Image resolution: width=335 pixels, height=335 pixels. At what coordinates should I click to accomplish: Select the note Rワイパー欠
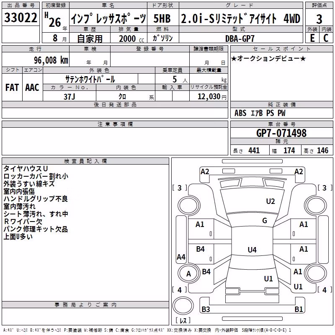click(23, 222)
